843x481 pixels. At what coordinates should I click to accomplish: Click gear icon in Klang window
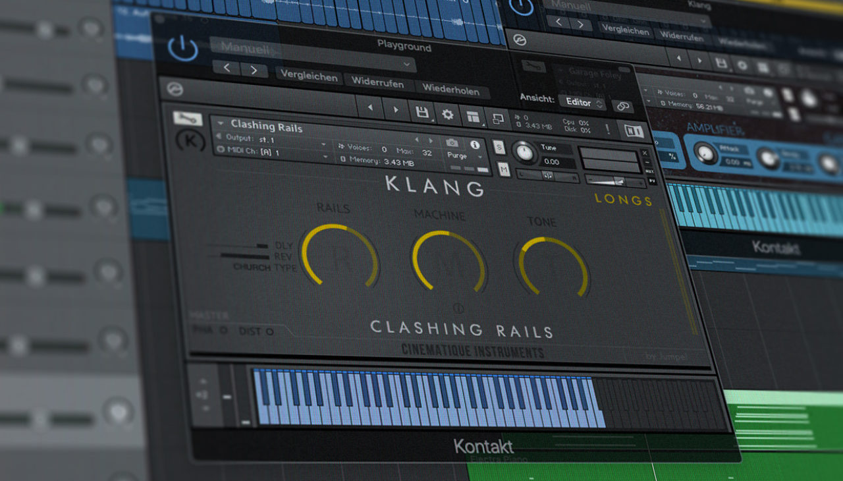tap(742, 65)
